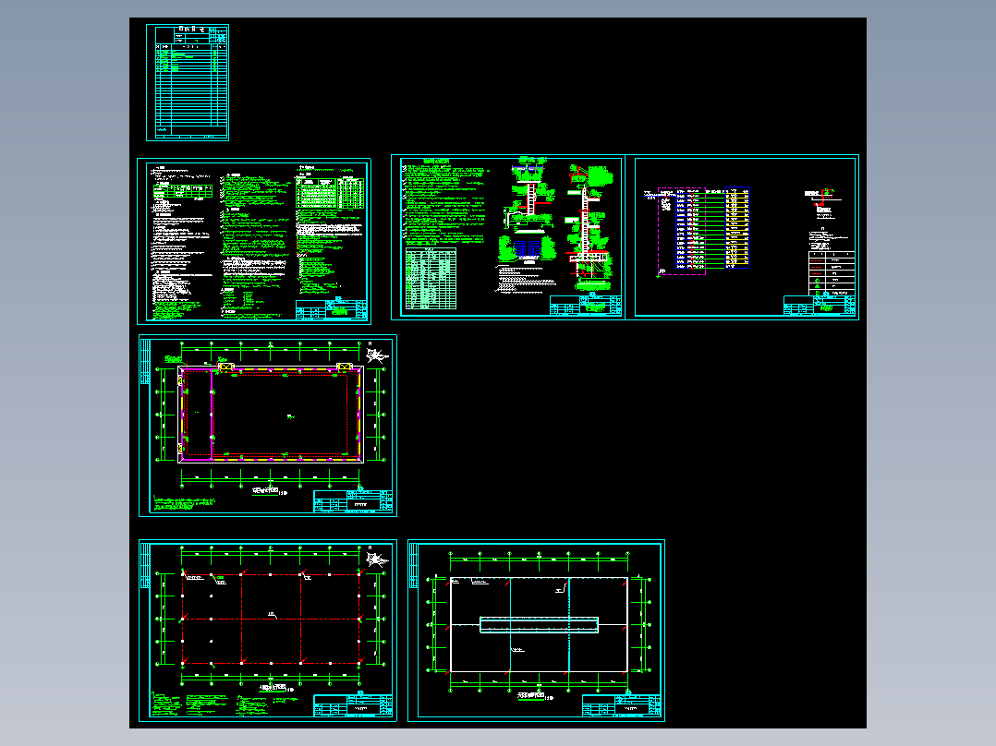This screenshot has height=746, width=996.
Task: Click the blue-boxed yellow circuit list in system diagram
Action: pyautogui.click(x=737, y=227)
